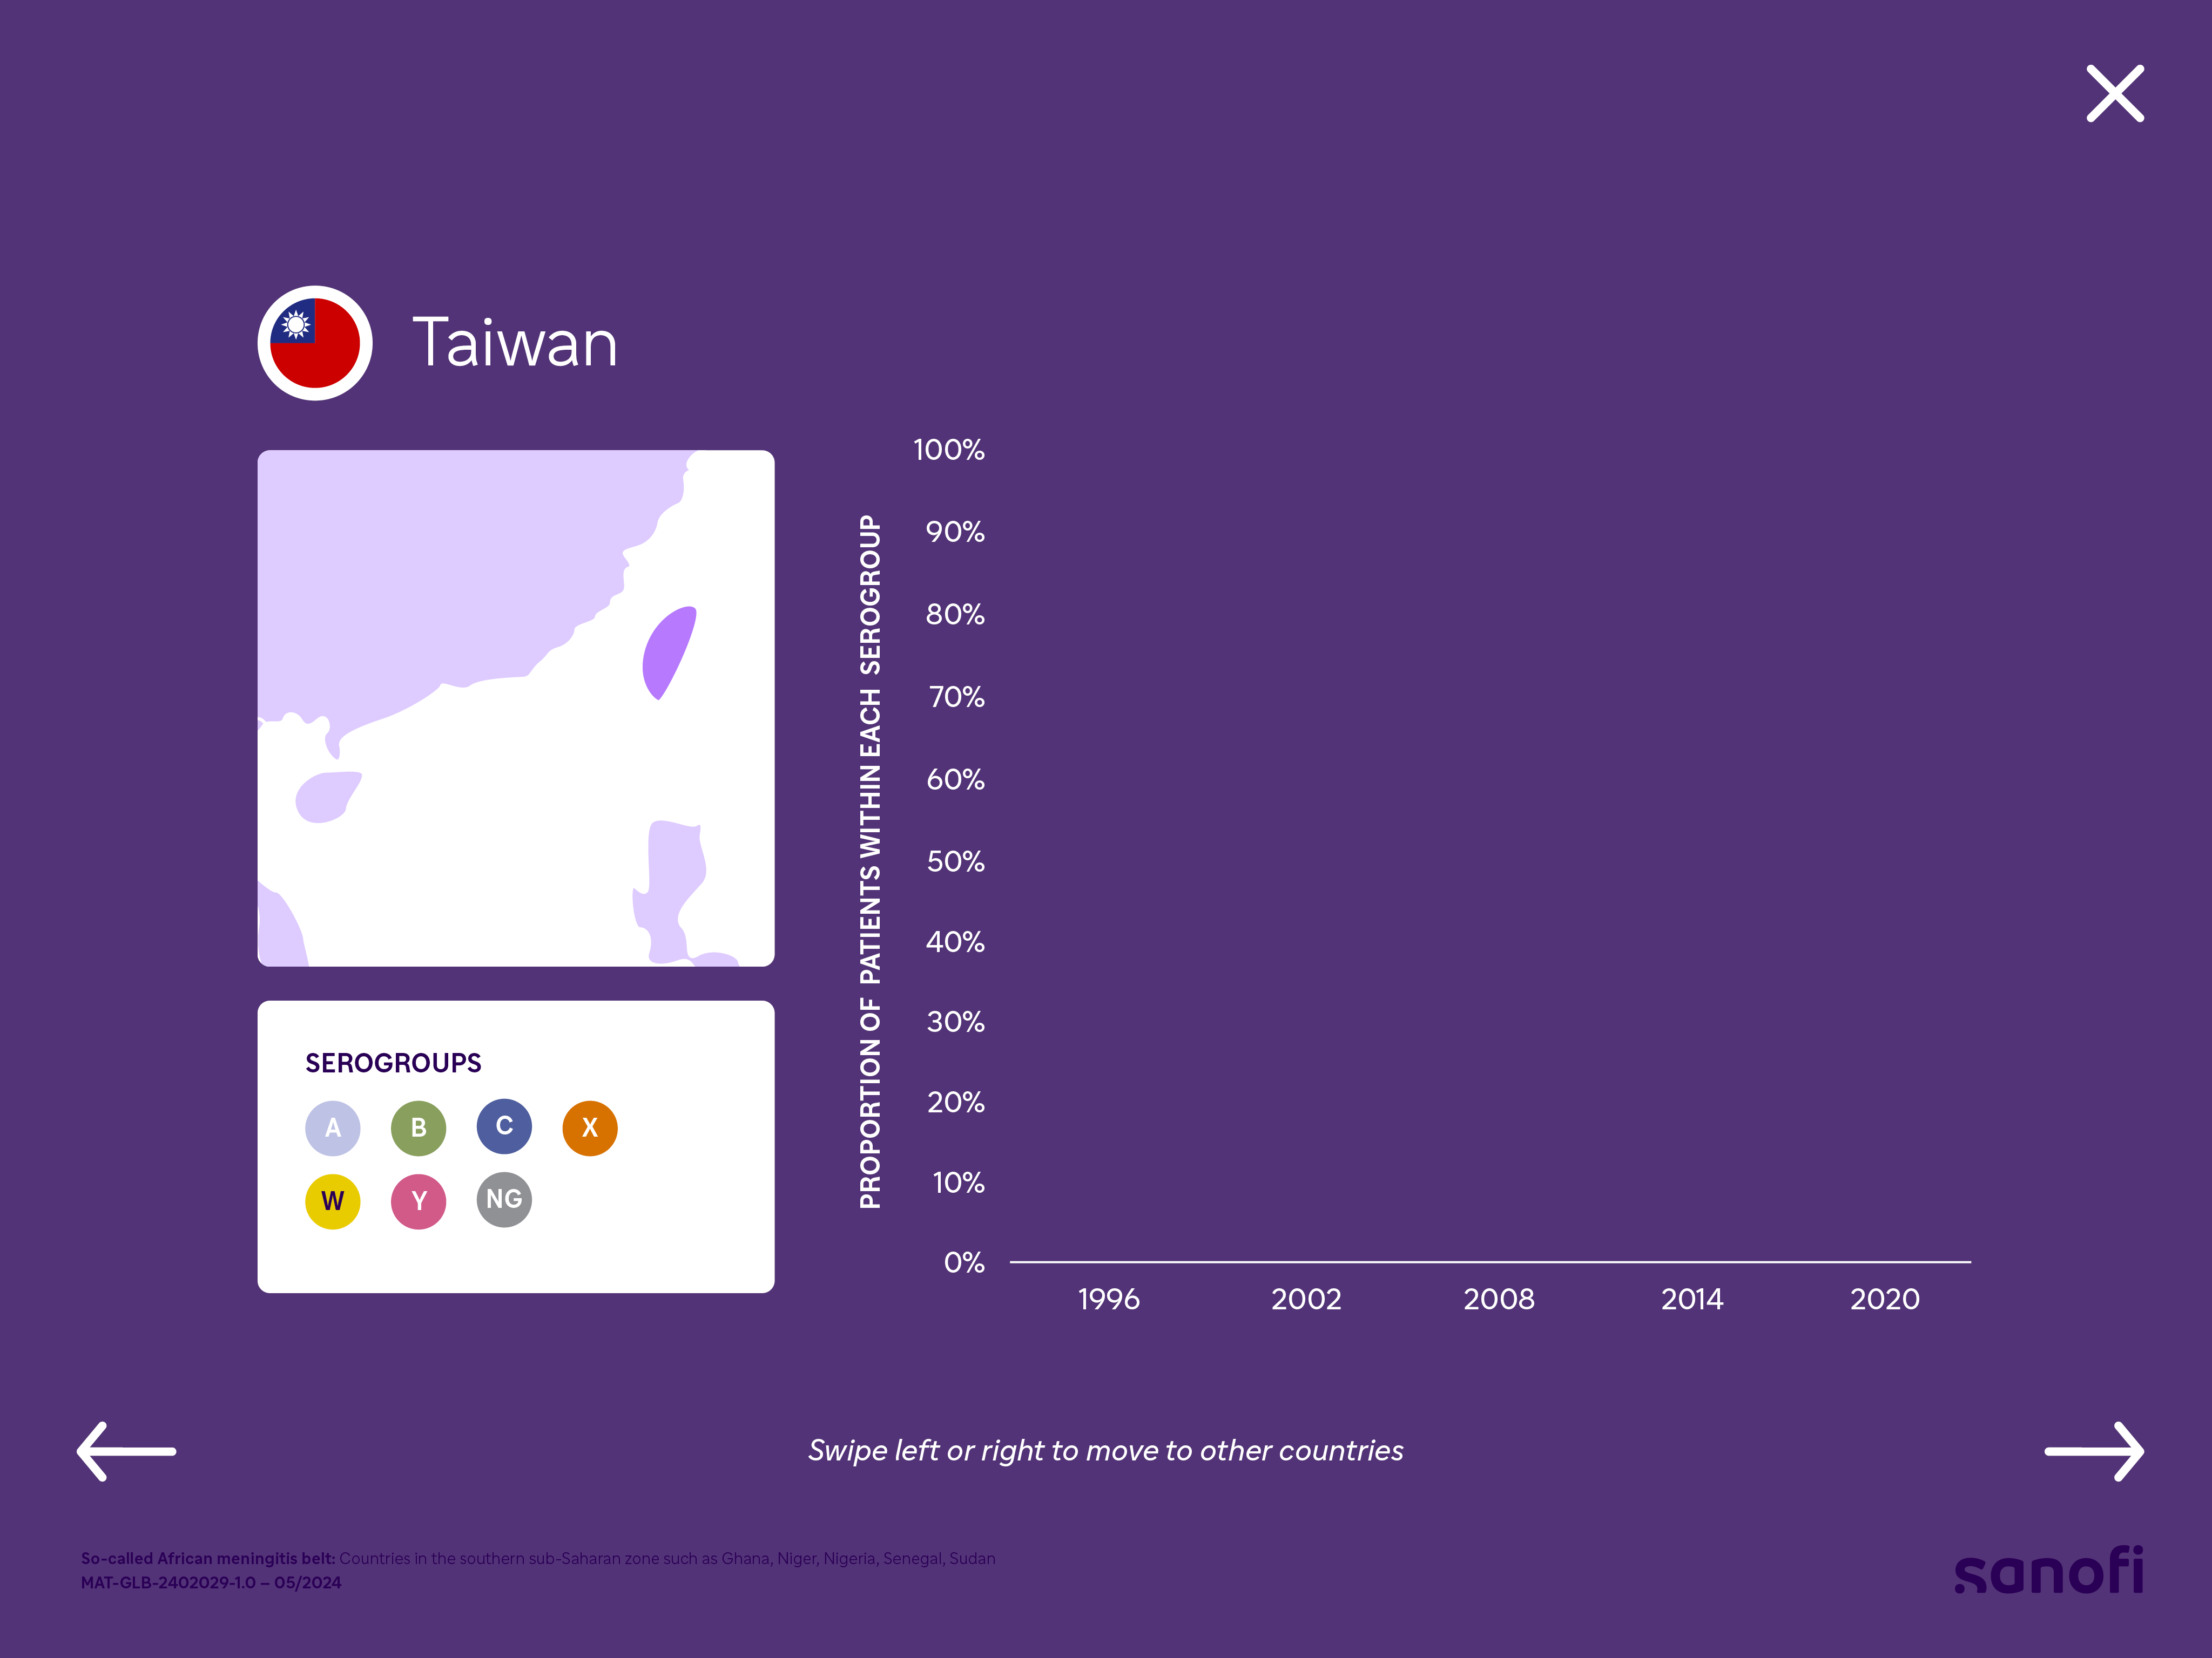
Task: Toggle serogroup A circle
Action: click(333, 1127)
